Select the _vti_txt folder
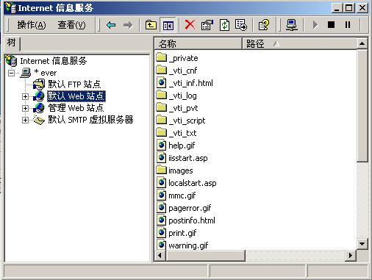The image size is (372, 280). point(182,133)
